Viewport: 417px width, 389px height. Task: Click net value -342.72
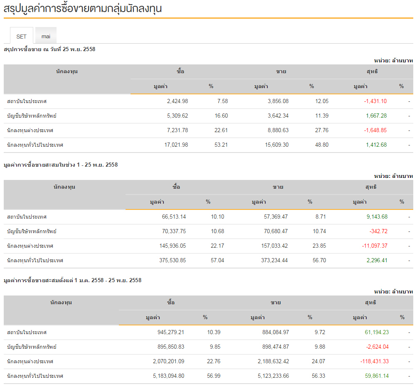378,231
